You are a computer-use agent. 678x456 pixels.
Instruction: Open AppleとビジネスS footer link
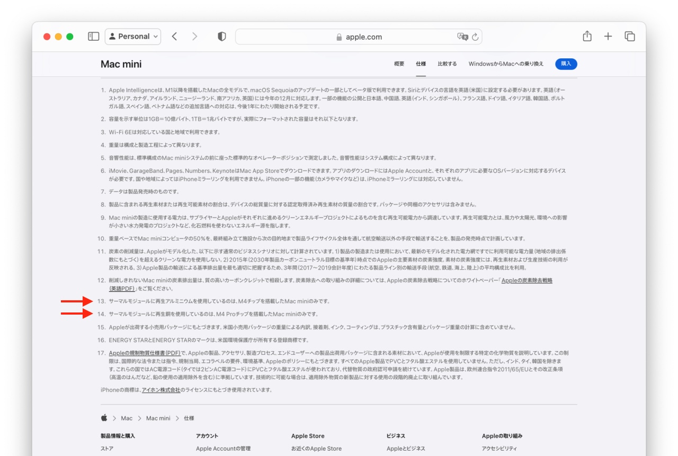[x=406, y=449]
